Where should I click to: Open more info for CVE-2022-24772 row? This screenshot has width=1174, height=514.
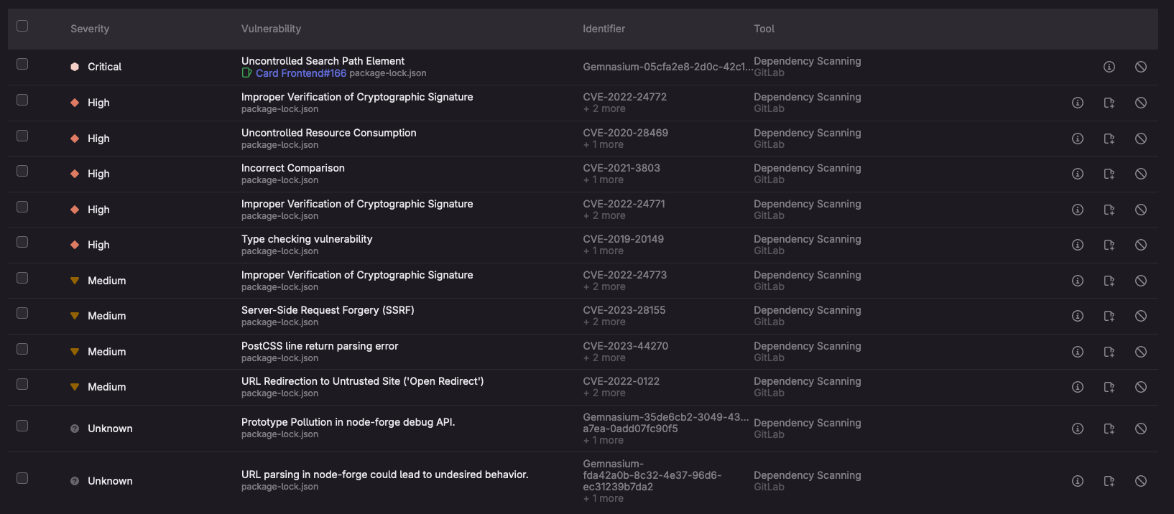[x=1077, y=103]
